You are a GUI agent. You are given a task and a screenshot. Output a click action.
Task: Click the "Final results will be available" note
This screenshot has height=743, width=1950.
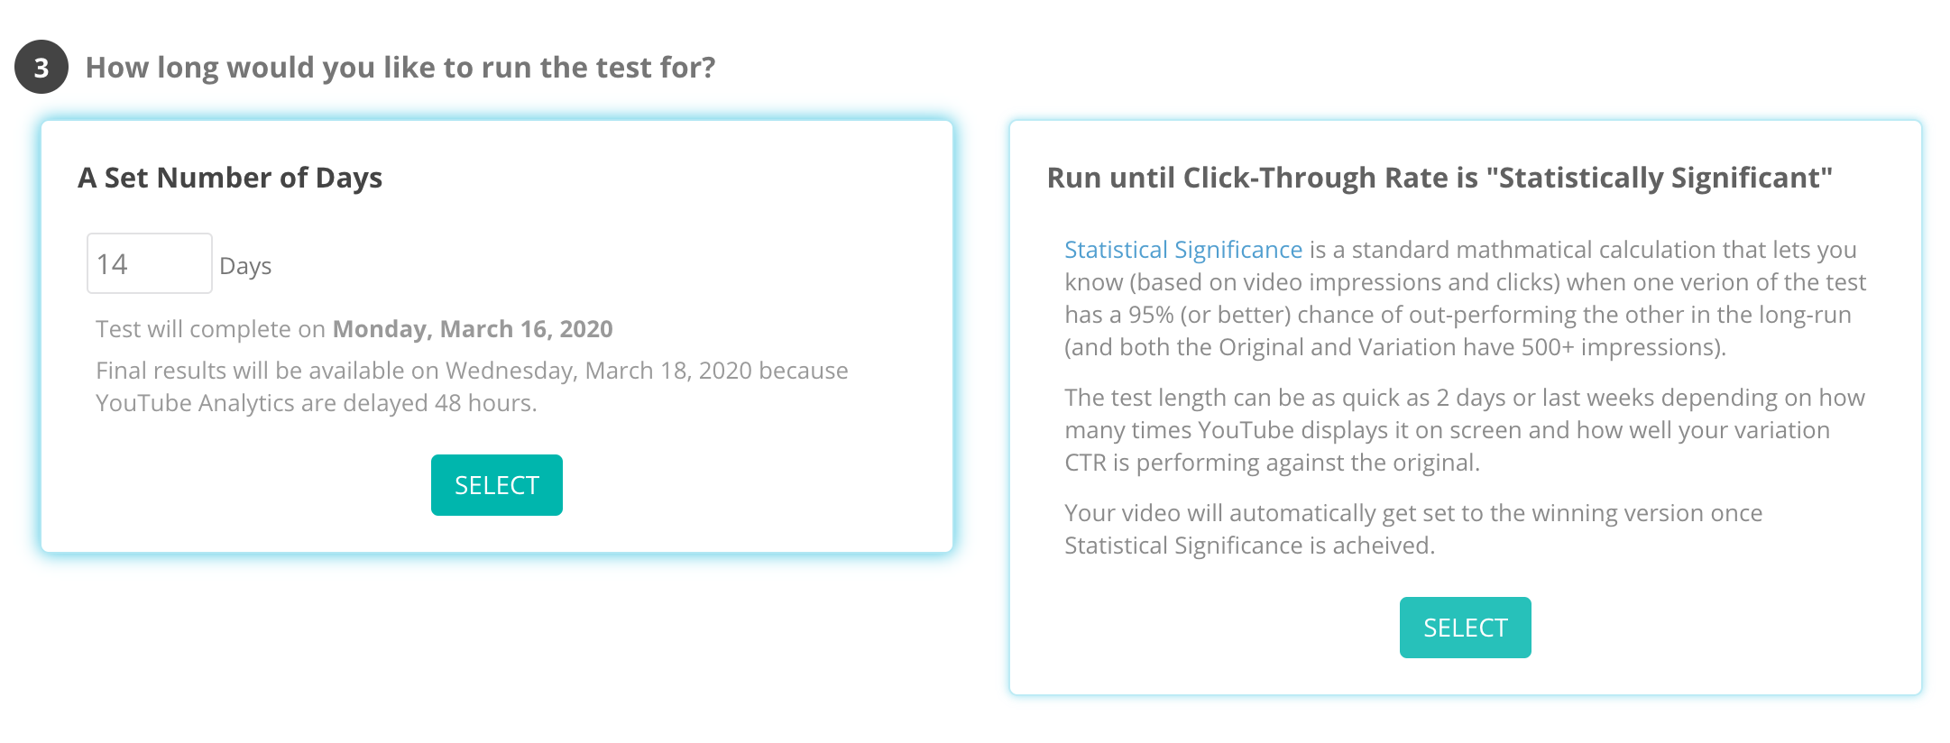tap(472, 371)
